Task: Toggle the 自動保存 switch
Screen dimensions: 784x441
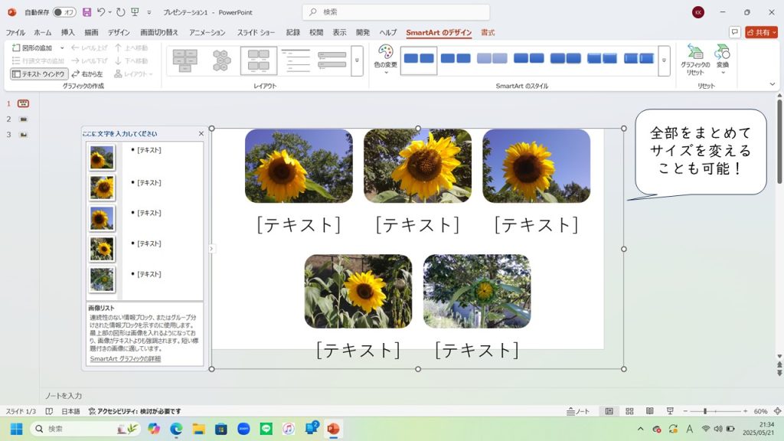Action: click(64, 12)
